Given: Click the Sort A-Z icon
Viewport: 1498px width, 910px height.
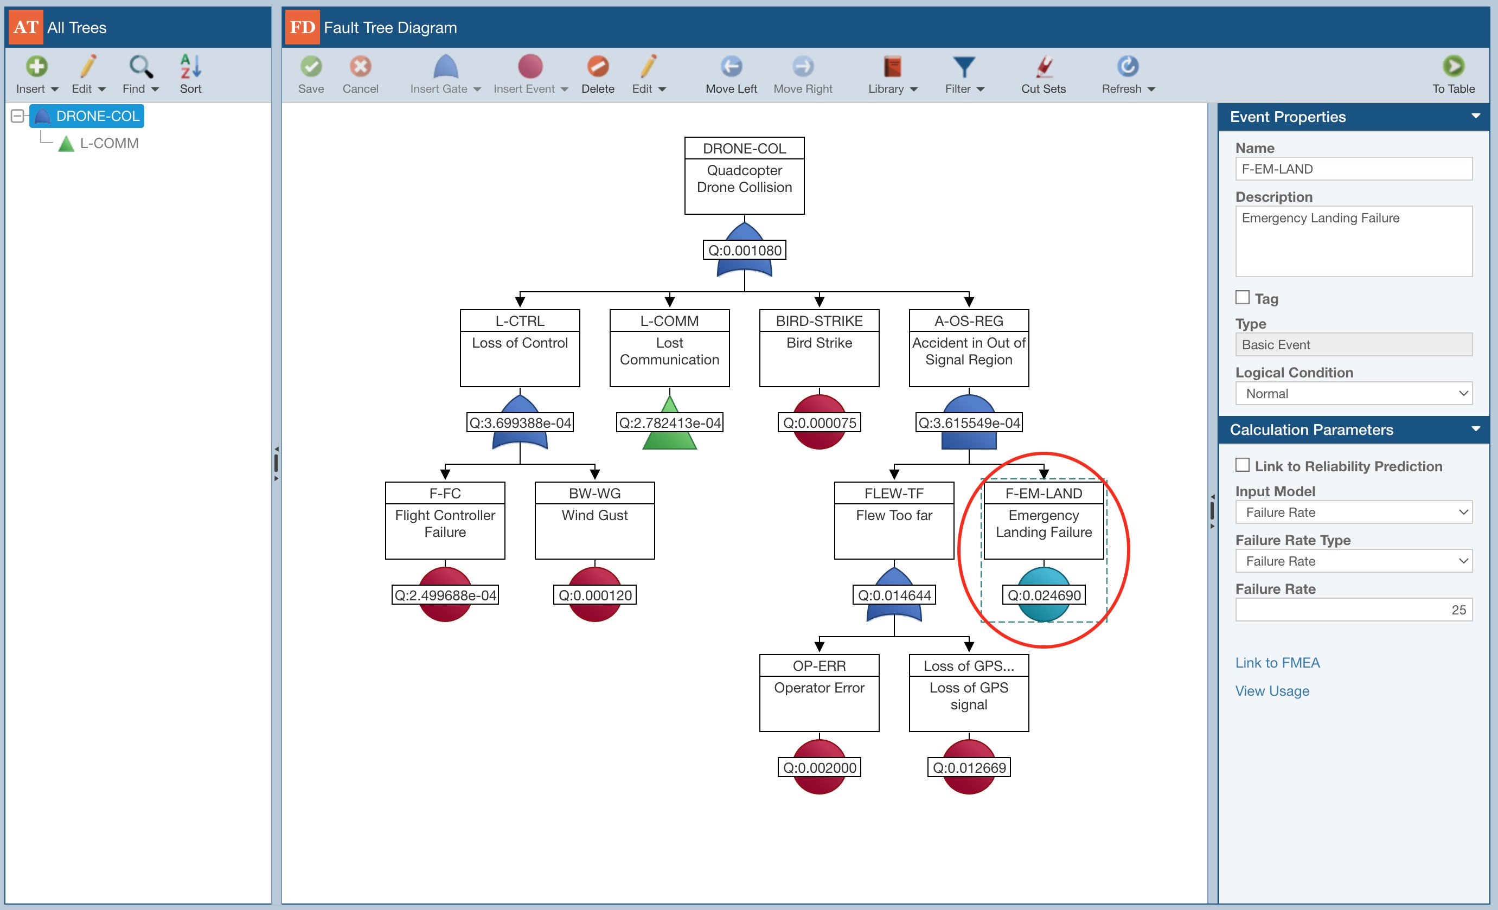Looking at the screenshot, I should tap(190, 67).
